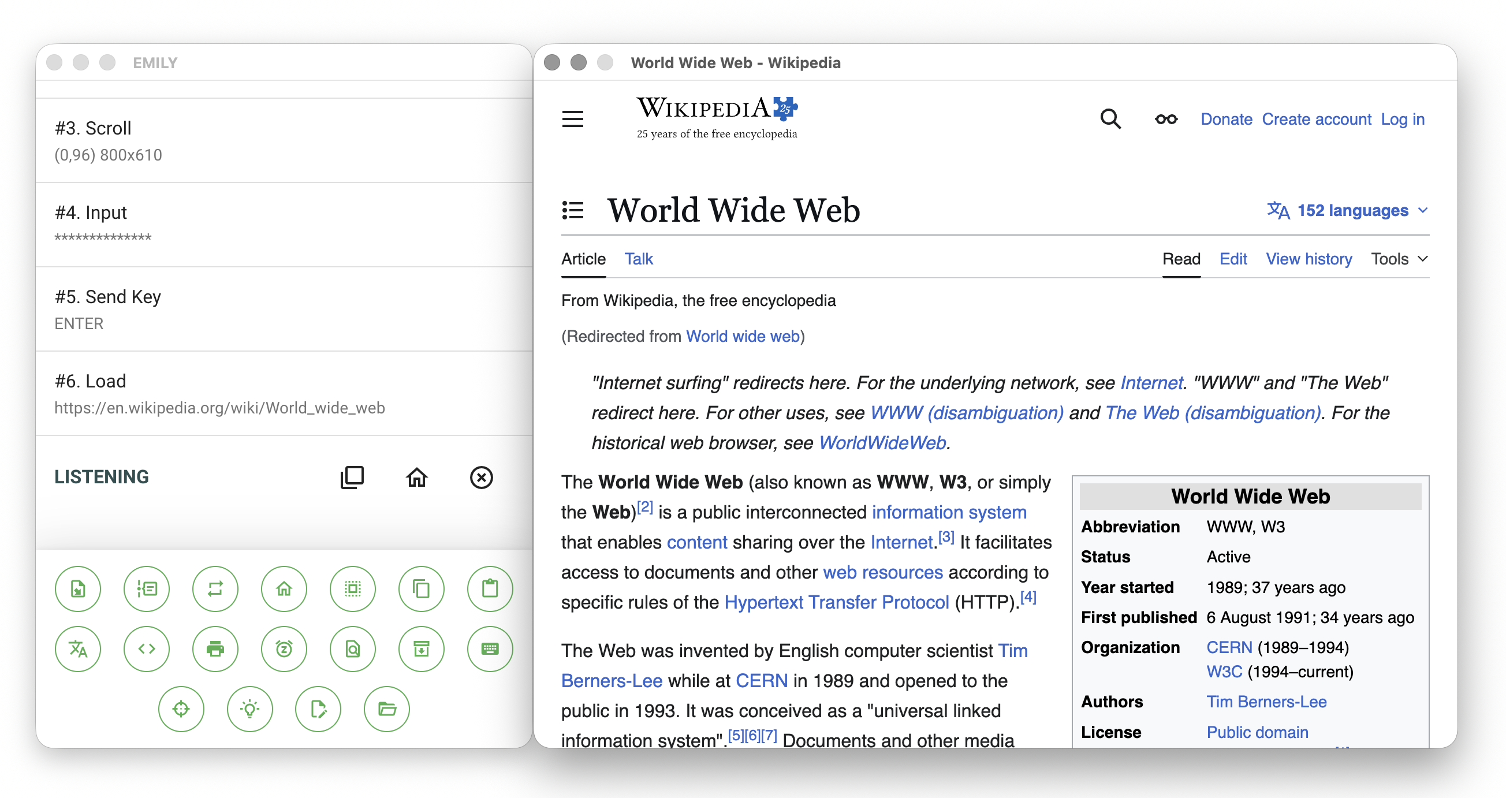Open the View history tab
Image resolution: width=1506 pixels, height=798 pixels.
click(1309, 259)
